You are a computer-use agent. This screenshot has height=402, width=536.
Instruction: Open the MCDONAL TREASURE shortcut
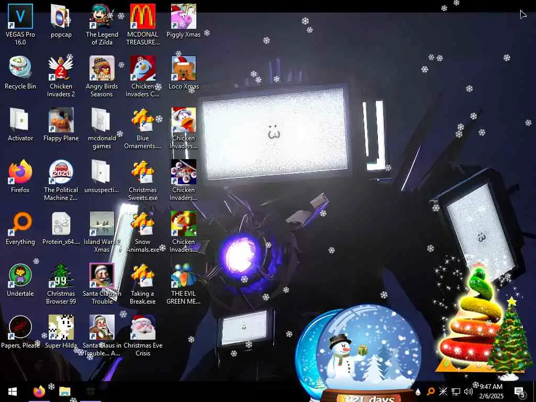tap(143, 25)
